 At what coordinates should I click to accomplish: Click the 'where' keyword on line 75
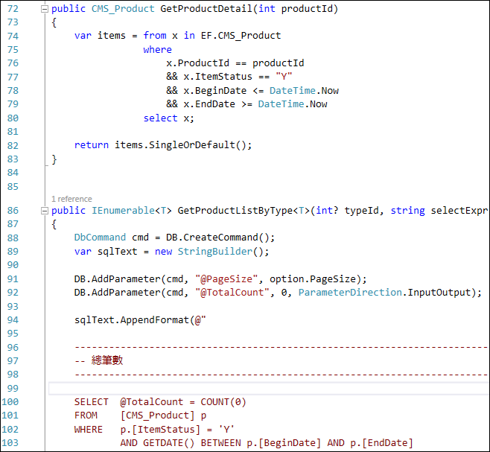pos(158,50)
